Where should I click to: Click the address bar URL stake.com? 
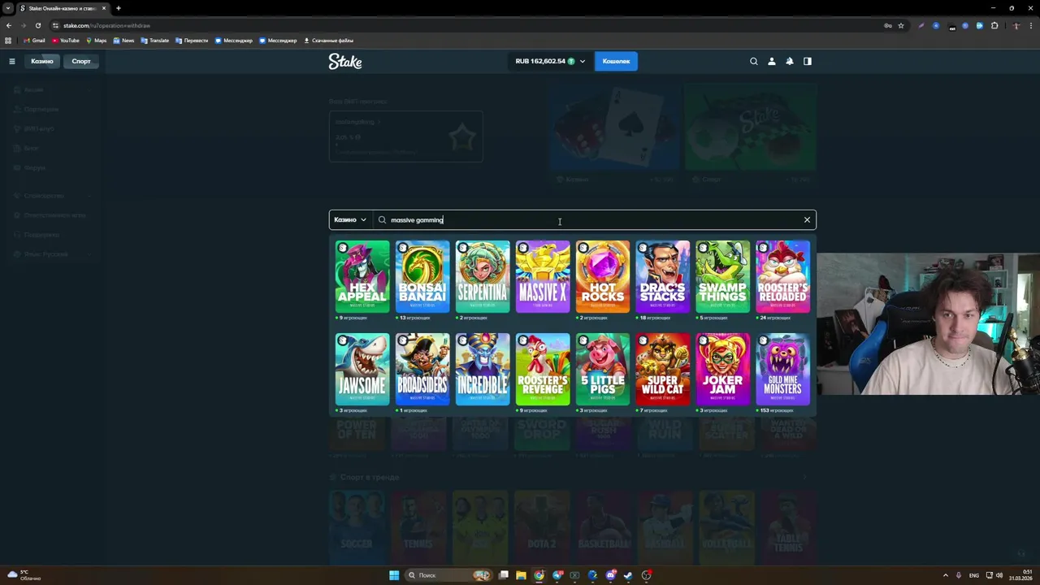(106, 25)
